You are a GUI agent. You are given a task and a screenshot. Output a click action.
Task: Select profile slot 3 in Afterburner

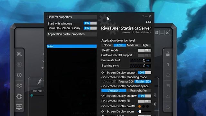(x=168, y=86)
